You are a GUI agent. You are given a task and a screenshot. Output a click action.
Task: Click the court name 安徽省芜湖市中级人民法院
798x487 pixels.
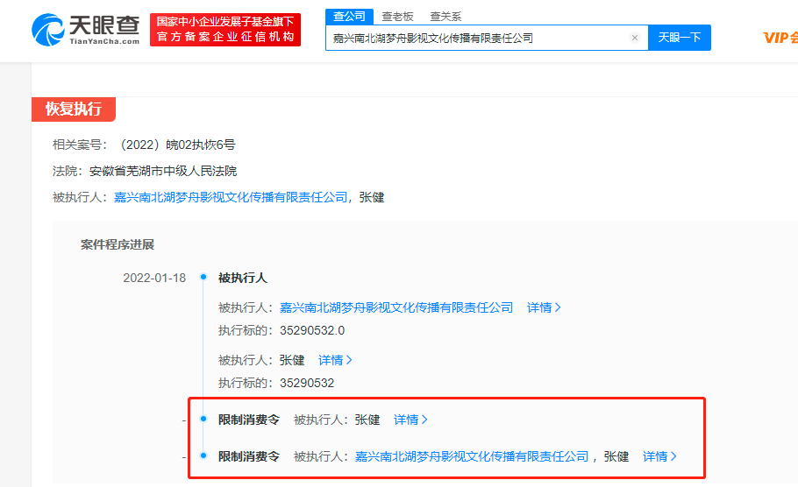click(x=163, y=172)
